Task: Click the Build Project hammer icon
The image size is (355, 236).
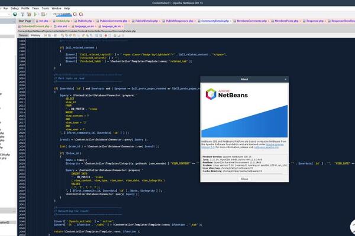Action: [22, 14]
